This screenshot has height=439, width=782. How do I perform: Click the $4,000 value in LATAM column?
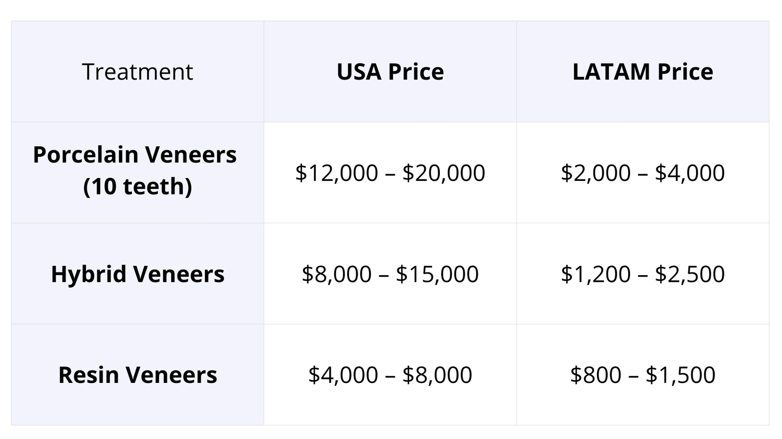tap(690, 173)
